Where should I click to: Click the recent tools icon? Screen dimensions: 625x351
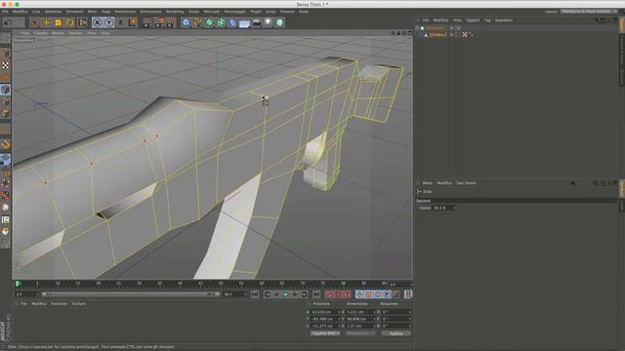[82, 22]
